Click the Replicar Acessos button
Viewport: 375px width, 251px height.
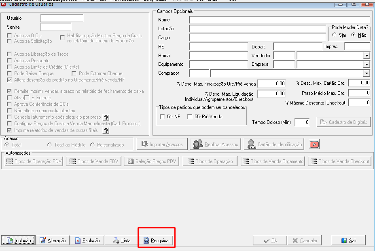coord(215,144)
